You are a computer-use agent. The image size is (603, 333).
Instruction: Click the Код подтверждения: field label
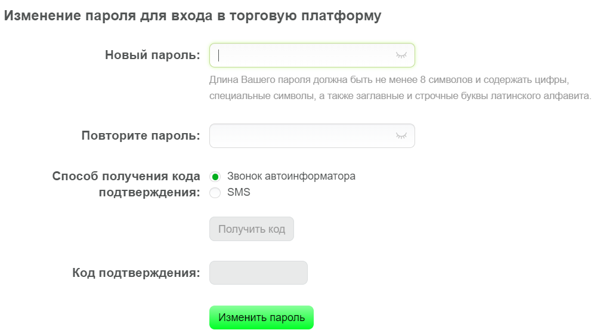136,273
